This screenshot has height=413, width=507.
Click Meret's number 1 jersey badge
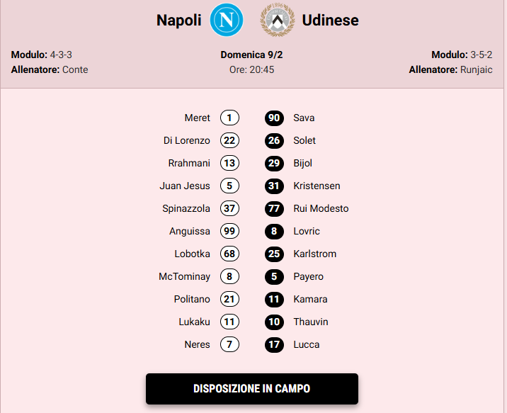coord(229,118)
